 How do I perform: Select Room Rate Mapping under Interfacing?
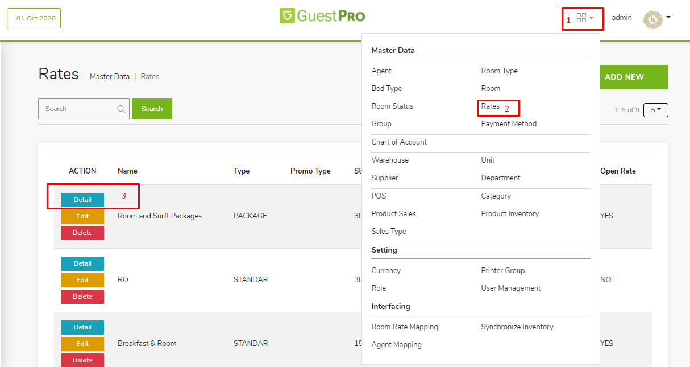[405, 327]
